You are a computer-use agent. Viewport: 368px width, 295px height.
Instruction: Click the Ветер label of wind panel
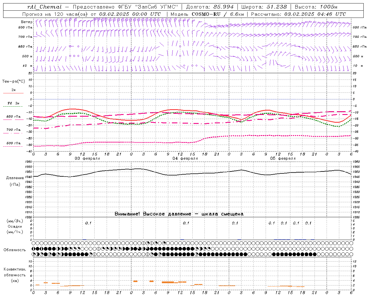click(x=26, y=22)
